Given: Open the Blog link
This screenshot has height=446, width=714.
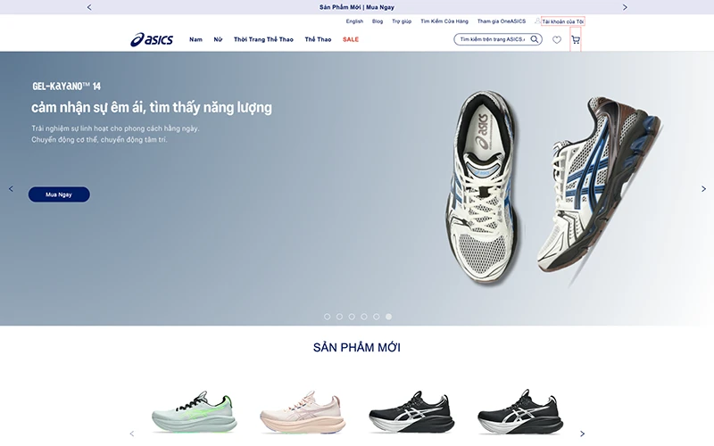Looking at the screenshot, I should pyautogui.click(x=378, y=21).
